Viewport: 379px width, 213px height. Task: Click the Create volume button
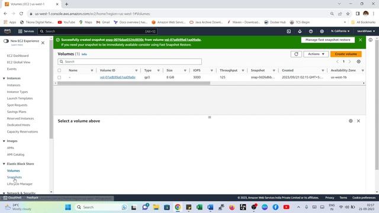click(x=346, y=54)
